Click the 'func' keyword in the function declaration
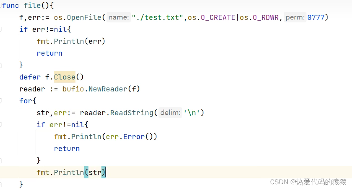Viewport: 352px width, 189px height. pos(10,5)
